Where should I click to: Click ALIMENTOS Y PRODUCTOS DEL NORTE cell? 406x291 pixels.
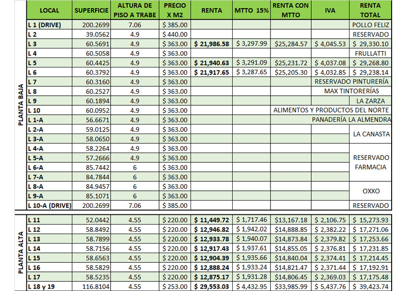pyautogui.click(x=331, y=110)
